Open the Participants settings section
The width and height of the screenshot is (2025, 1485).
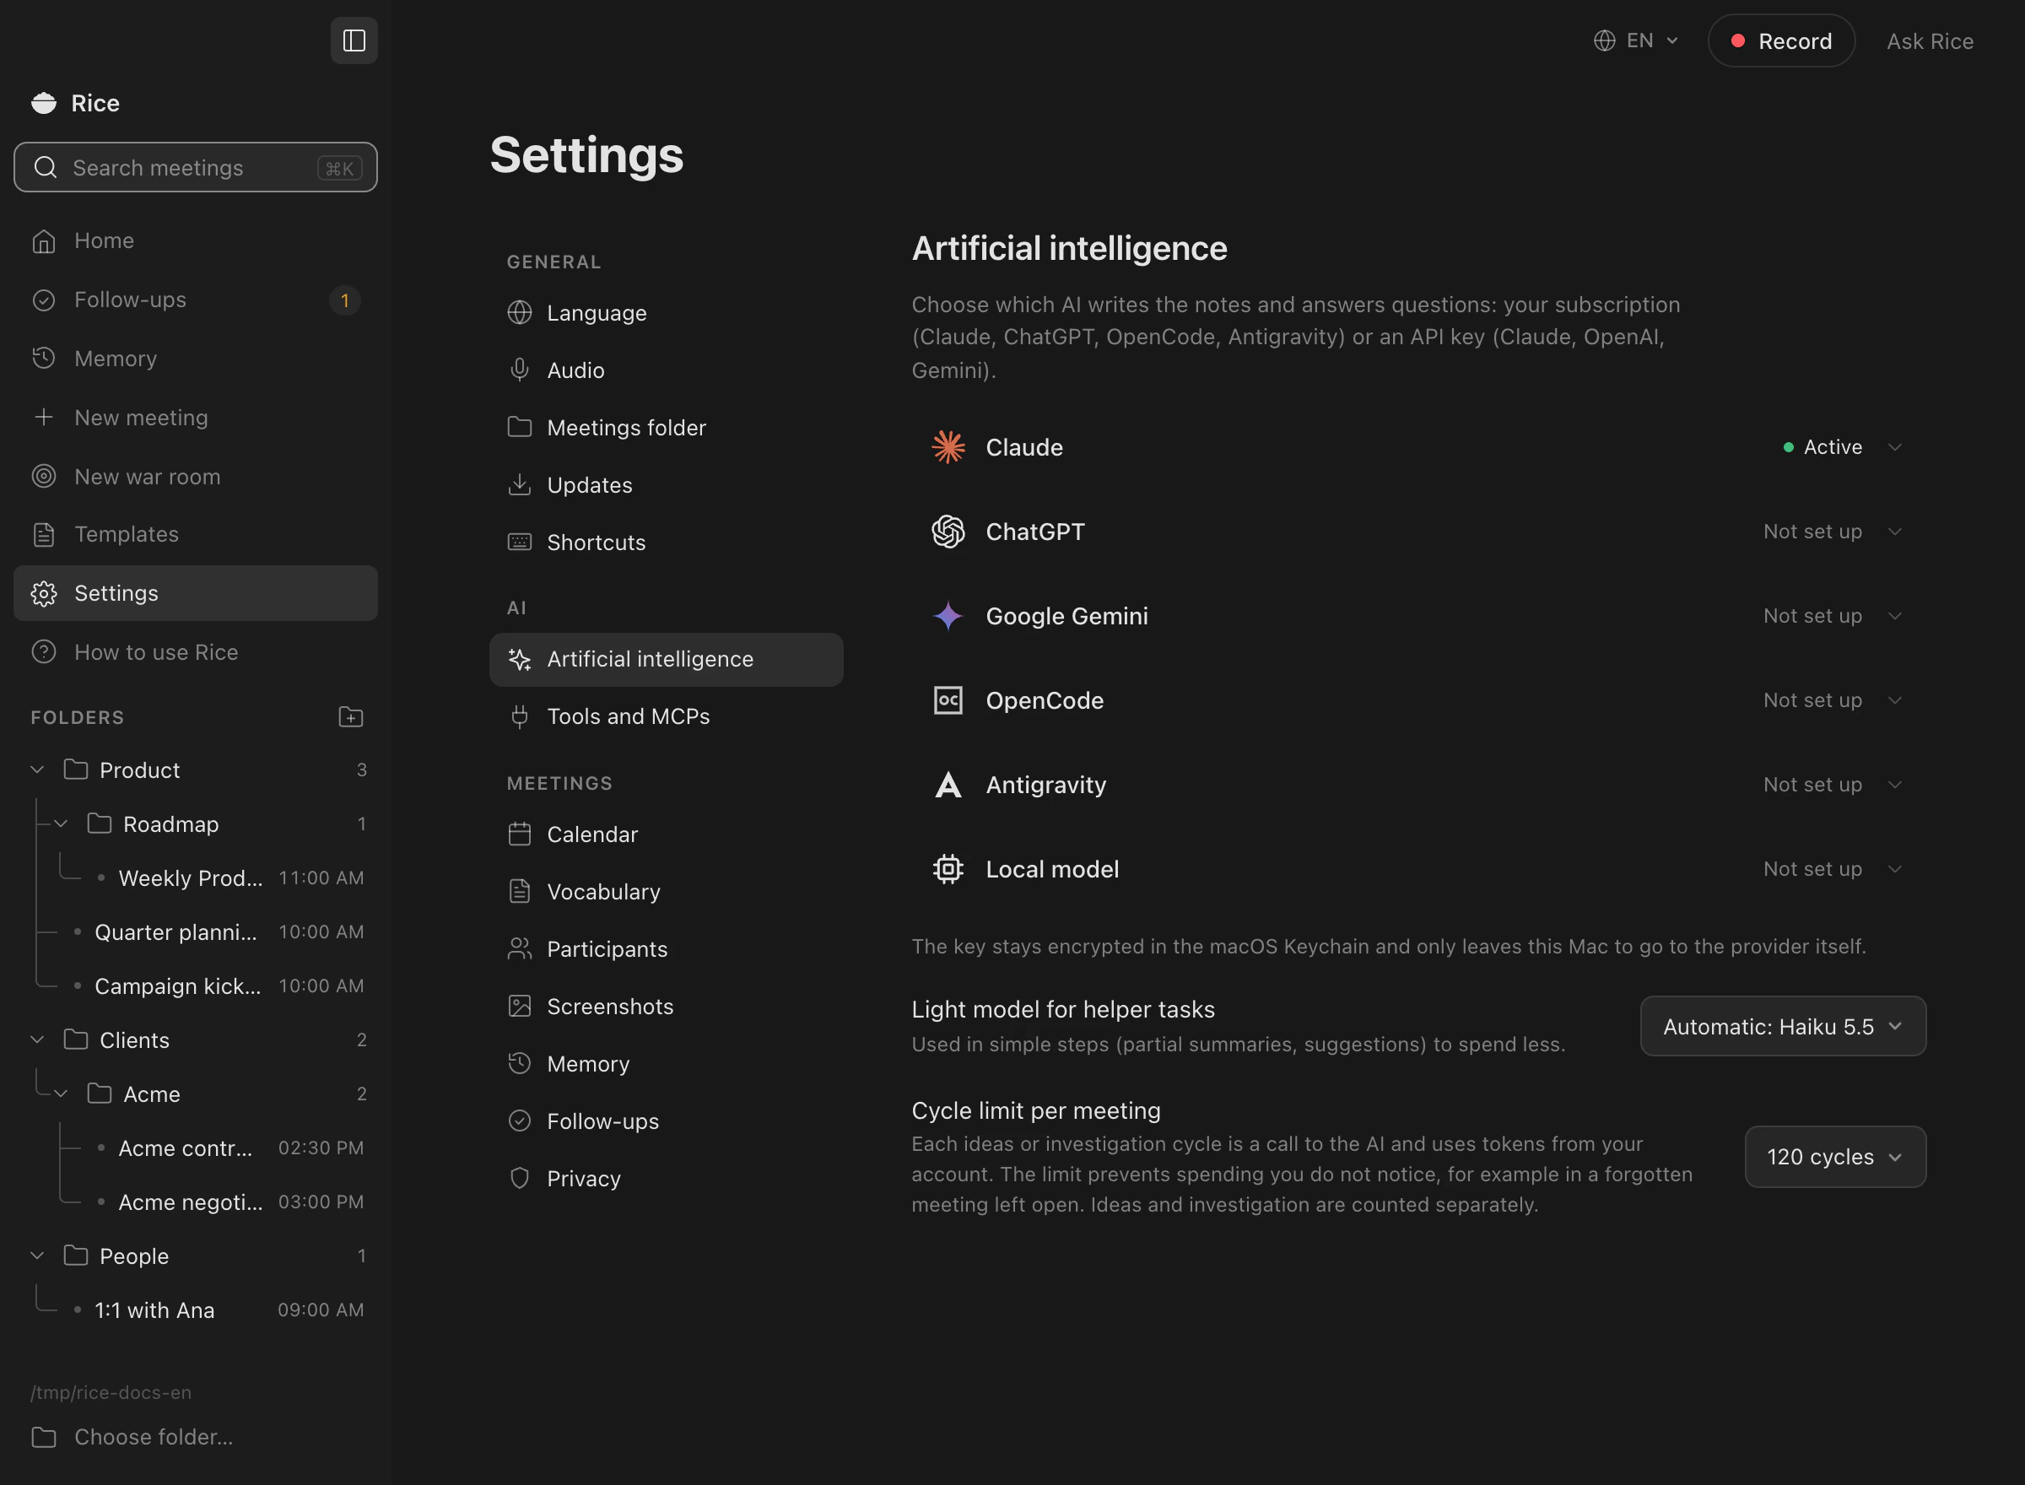666,948
